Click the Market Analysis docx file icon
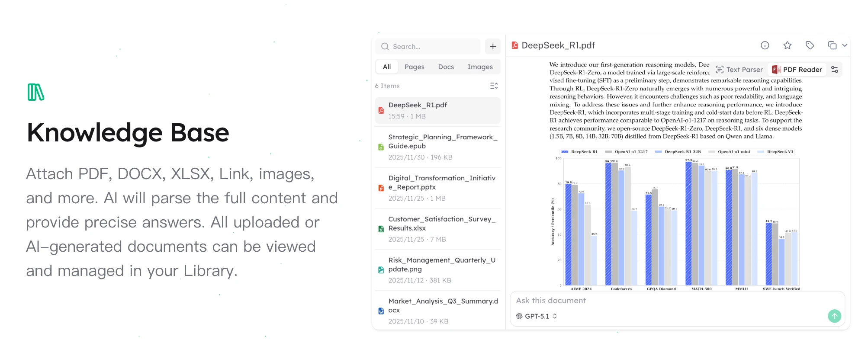The height and width of the screenshot is (346, 868). (381, 311)
